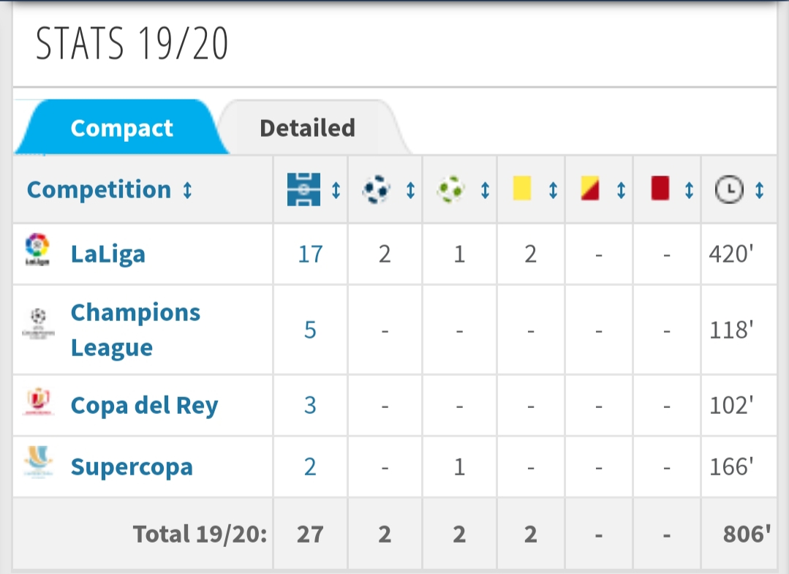Select the Compact tab
789x574 pixels.
click(121, 129)
